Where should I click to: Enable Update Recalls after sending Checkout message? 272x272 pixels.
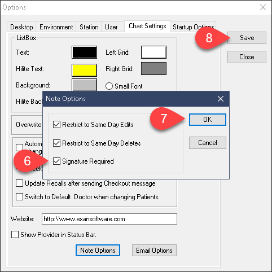(19, 183)
